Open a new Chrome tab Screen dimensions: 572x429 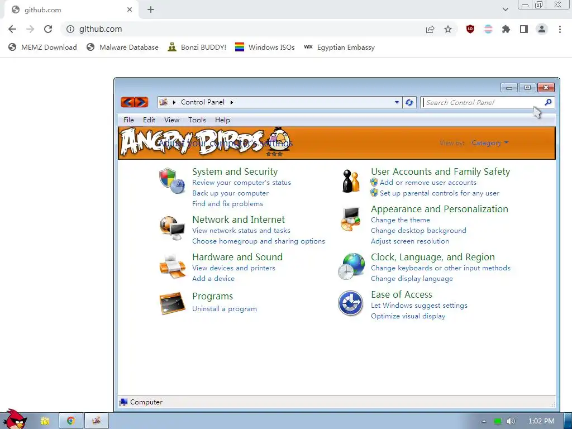(151, 10)
